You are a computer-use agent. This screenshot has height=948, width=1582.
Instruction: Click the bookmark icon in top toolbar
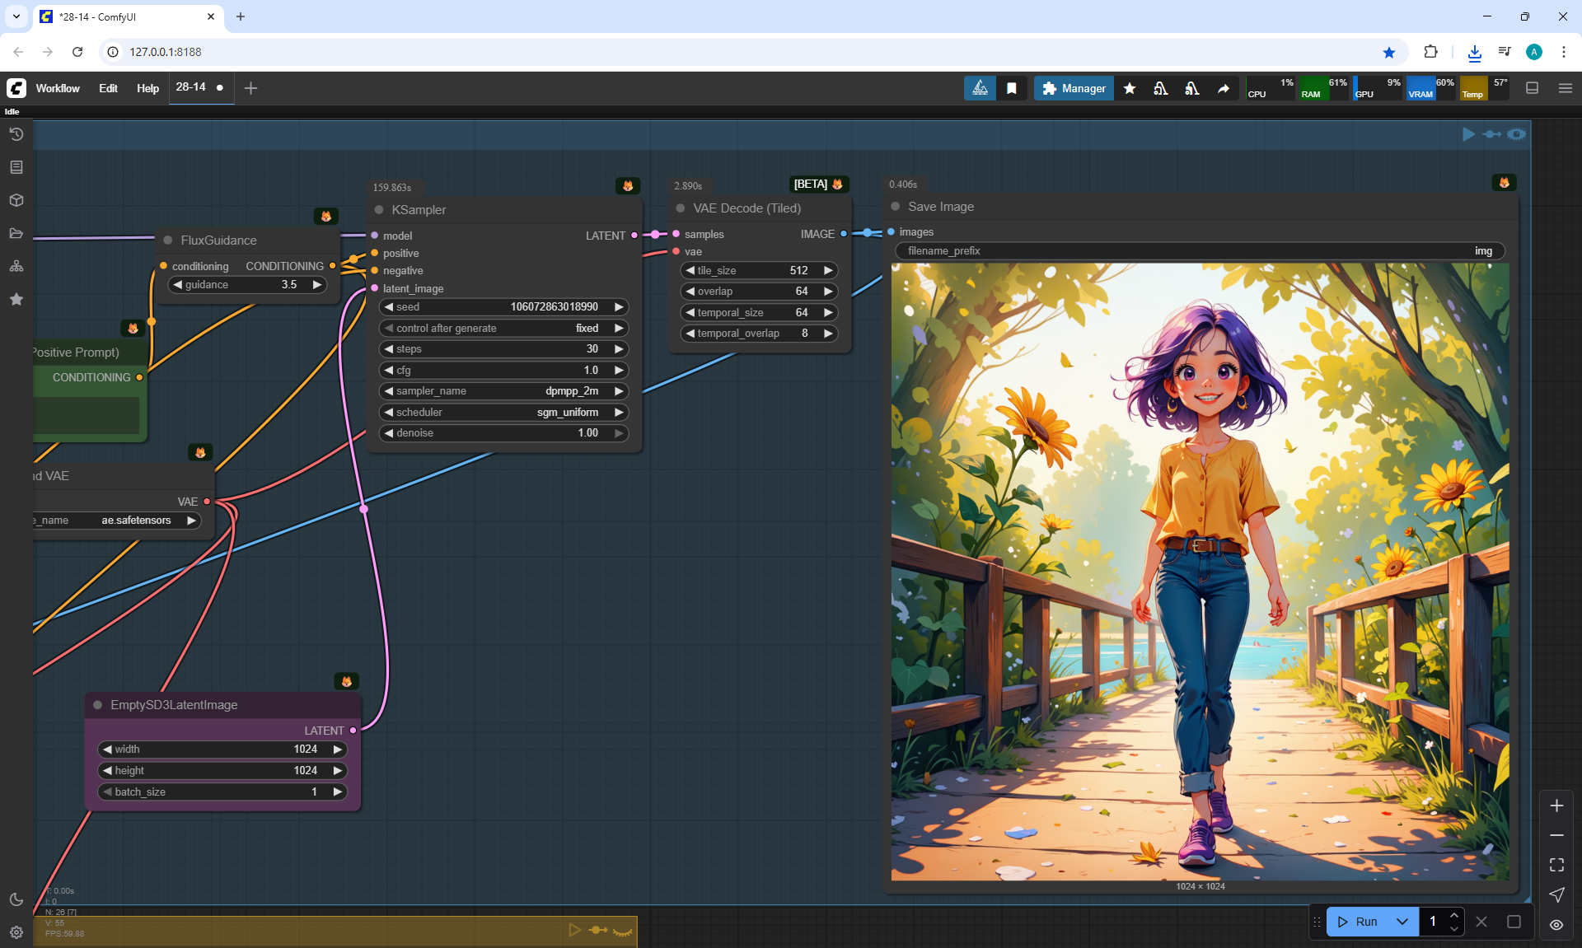point(1012,88)
